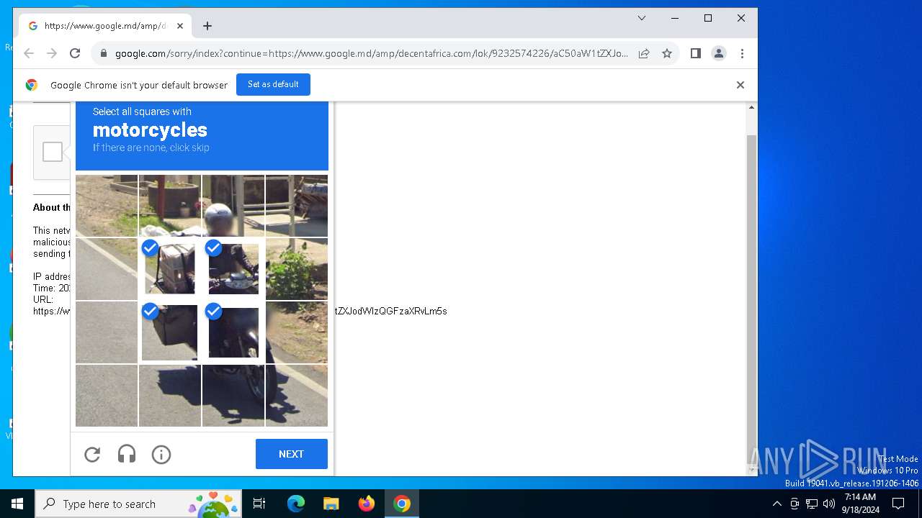This screenshot has height=518, width=922.
Task: Deselect the tile showing the rider's torso
Action: pyautogui.click(x=233, y=269)
